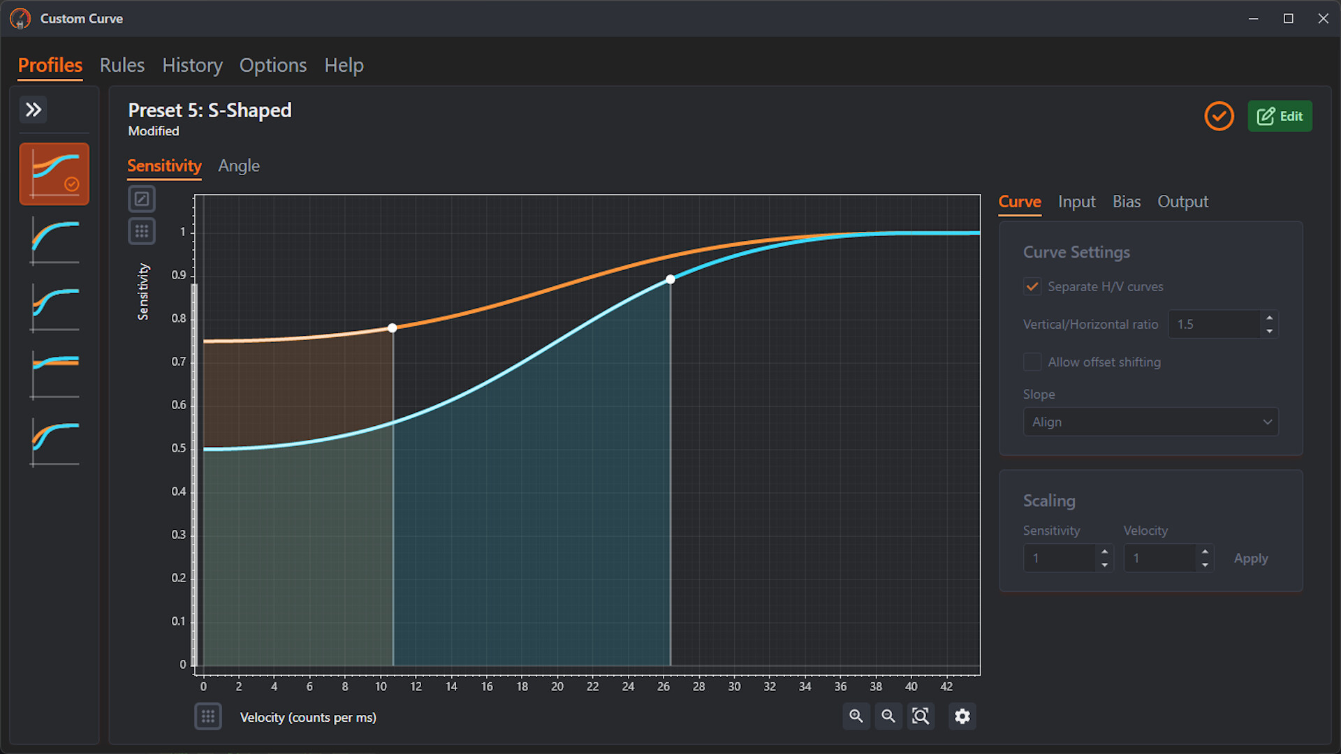Enable Separate H/V curves
Screen dimensions: 1341x754
click(x=1032, y=286)
